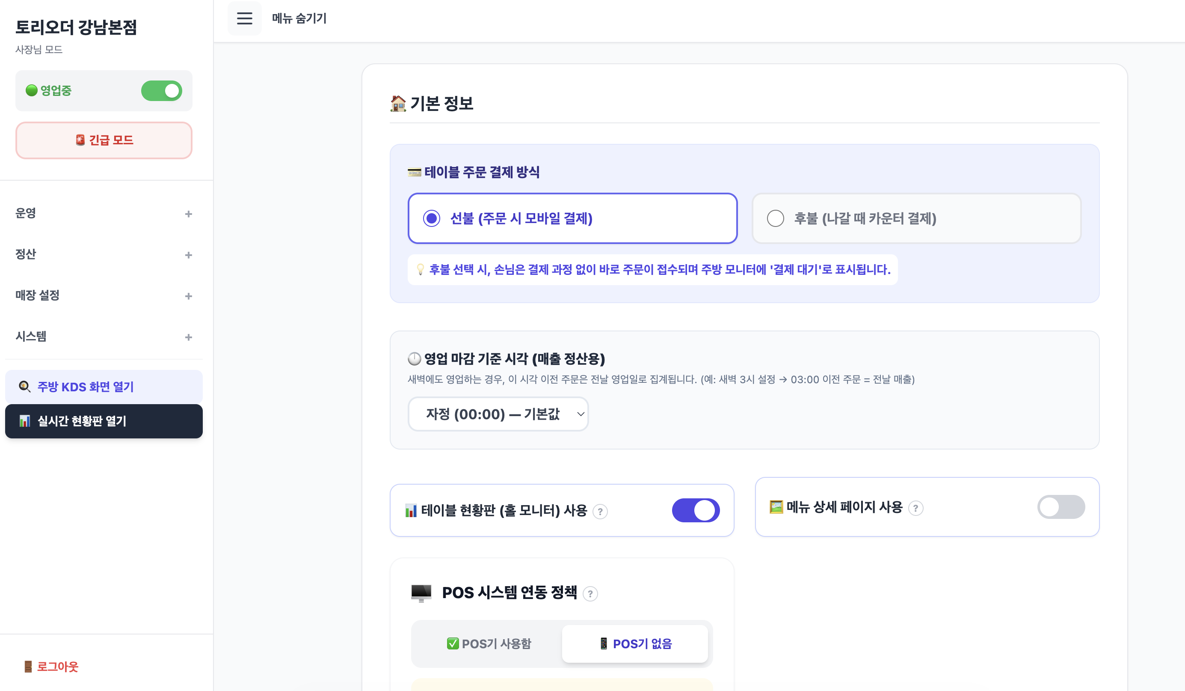
Task: Click the clock icon beside 영업 마감 기준 시각
Action: (414, 359)
